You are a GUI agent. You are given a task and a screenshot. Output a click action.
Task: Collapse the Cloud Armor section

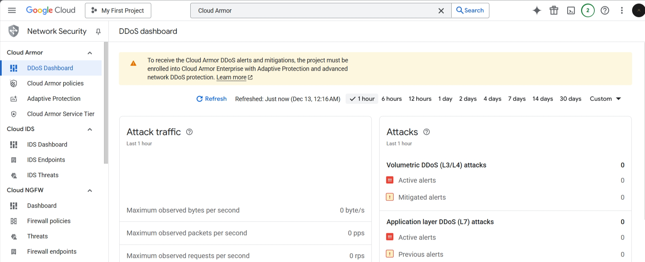90,53
